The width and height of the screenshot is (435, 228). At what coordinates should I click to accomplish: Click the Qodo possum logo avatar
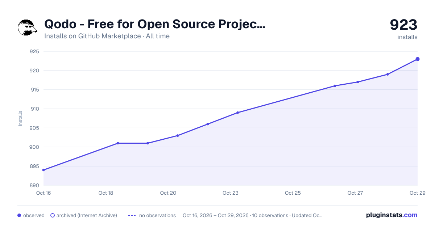click(28, 28)
